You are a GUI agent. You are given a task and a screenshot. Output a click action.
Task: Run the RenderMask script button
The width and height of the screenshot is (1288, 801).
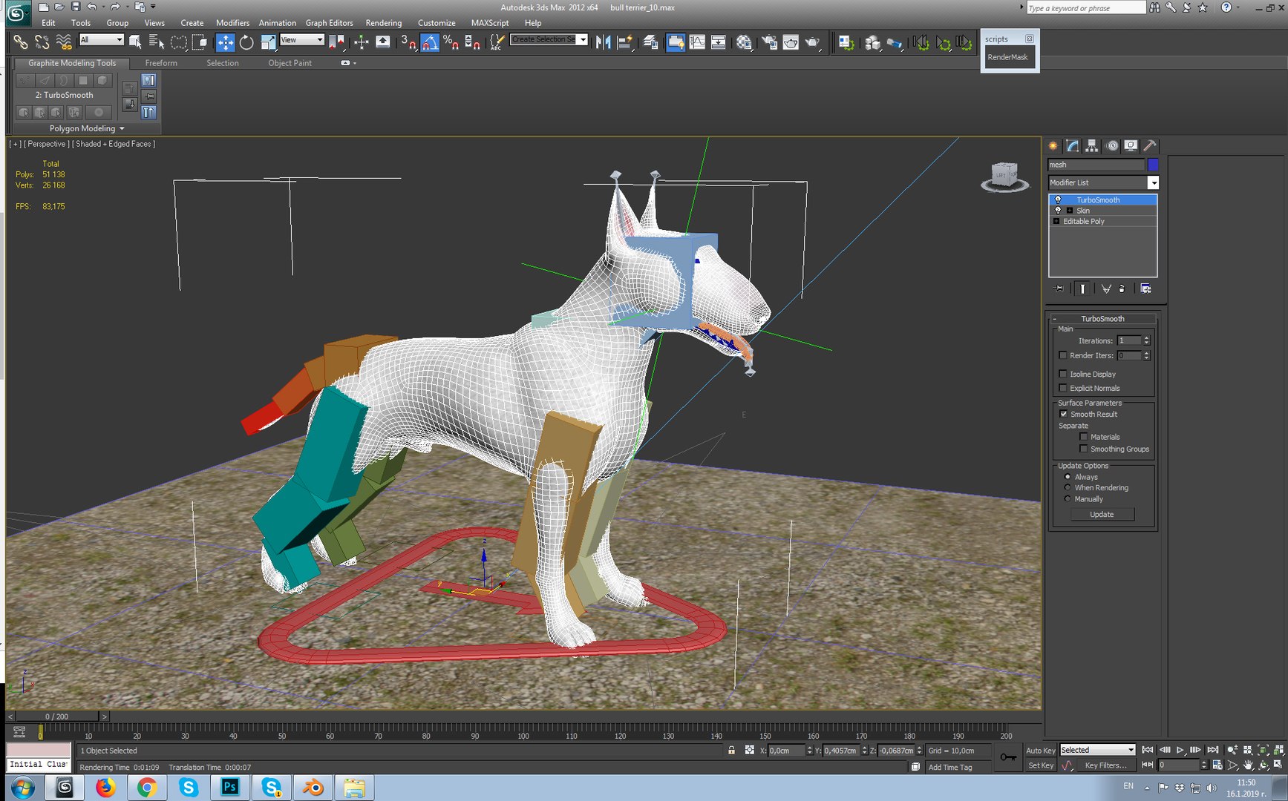(x=1008, y=57)
